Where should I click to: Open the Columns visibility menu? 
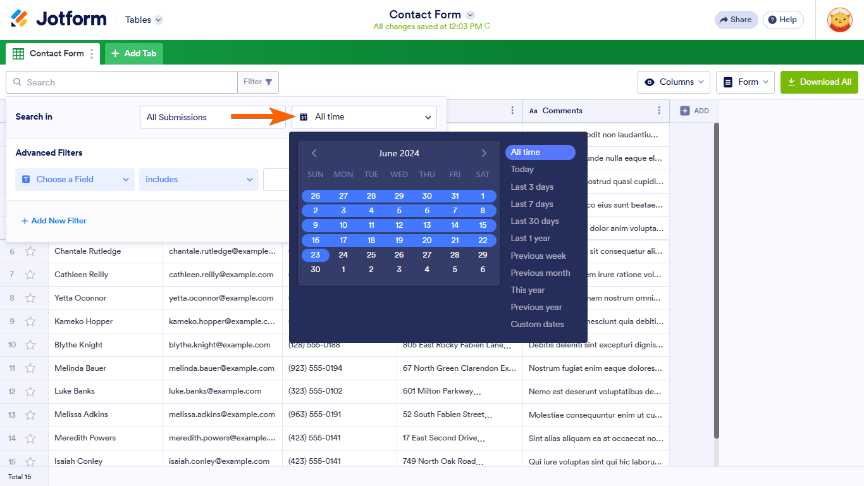pyautogui.click(x=674, y=82)
